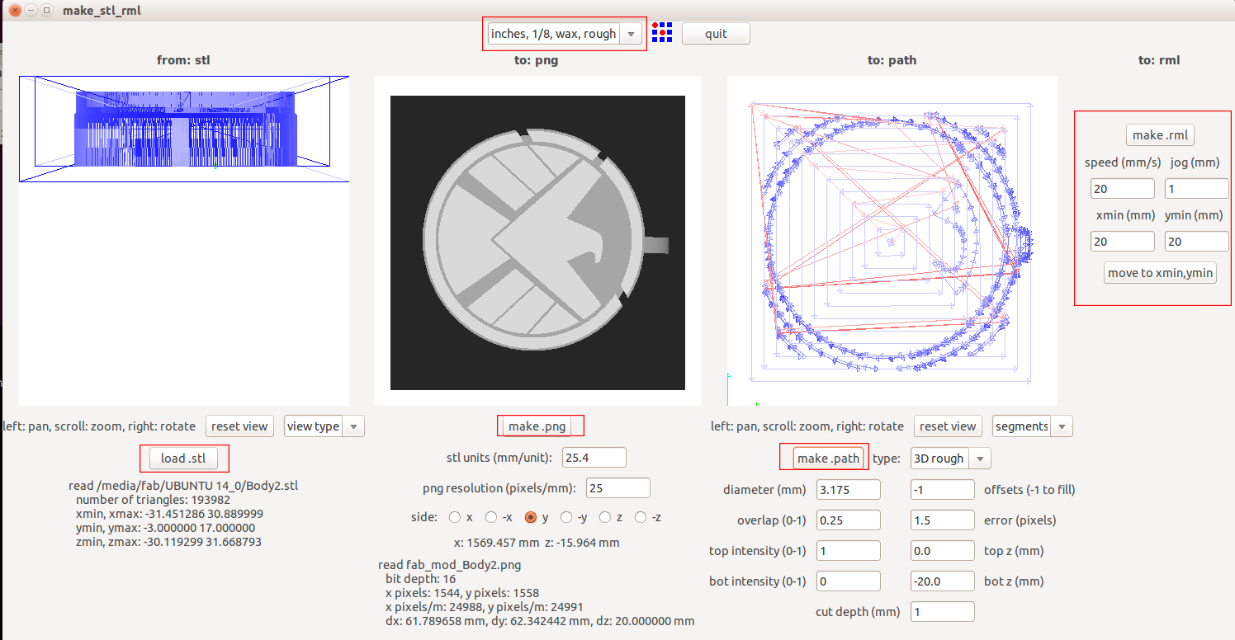Screen dimensions: 1235x640
Task: Click the top z (mm) input field
Action: pyautogui.click(x=943, y=551)
